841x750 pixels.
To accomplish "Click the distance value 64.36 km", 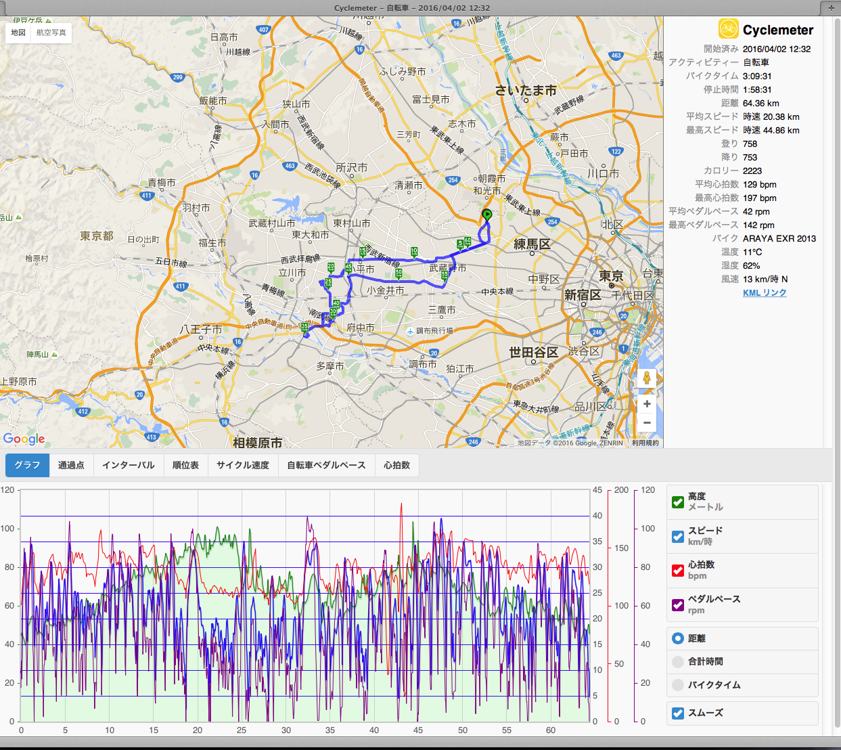I will [761, 103].
